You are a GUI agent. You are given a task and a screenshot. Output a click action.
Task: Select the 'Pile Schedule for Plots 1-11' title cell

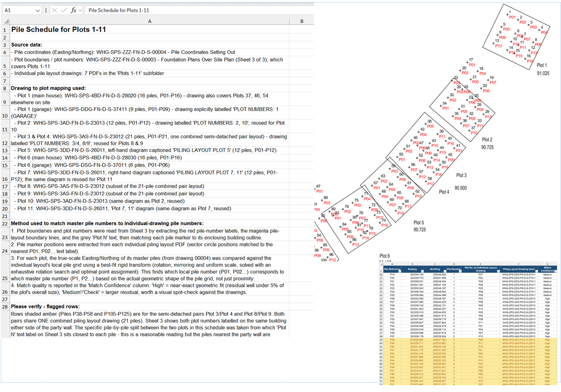point(149,30)
